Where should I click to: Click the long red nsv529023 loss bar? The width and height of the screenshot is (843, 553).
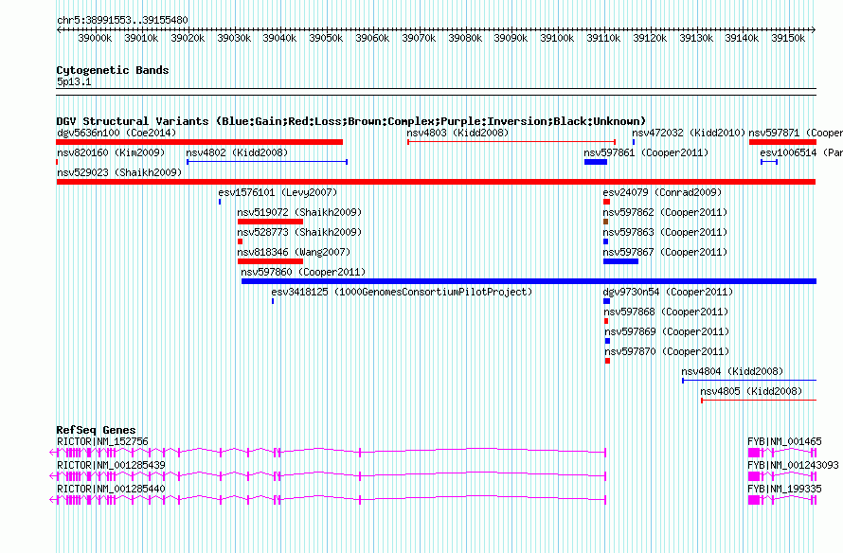click(x=436, y=182)
